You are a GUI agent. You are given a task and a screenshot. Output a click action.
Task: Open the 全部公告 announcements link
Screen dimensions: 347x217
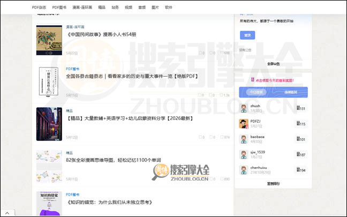pyautogui.click(x=273, y=64)
